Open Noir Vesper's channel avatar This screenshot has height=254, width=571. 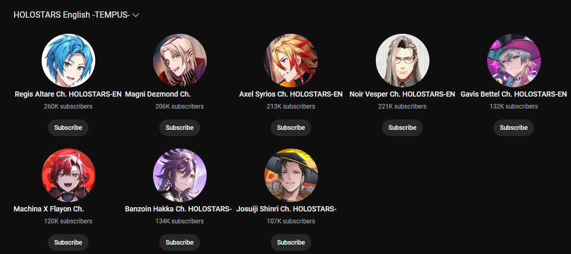click(402, 61)
